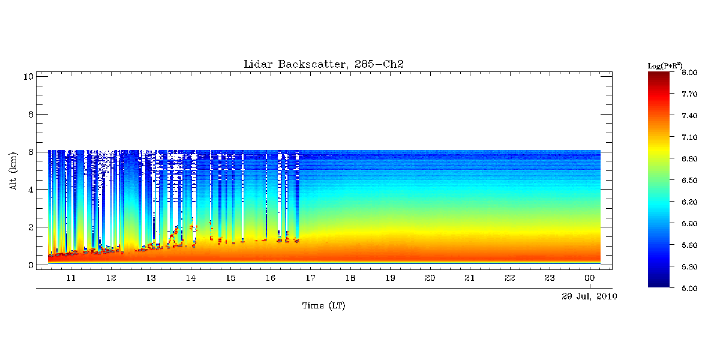The width and height of the screenshot is (720, 360).
Task: Click the colorbar value 6.50
Action: point(689,180)
